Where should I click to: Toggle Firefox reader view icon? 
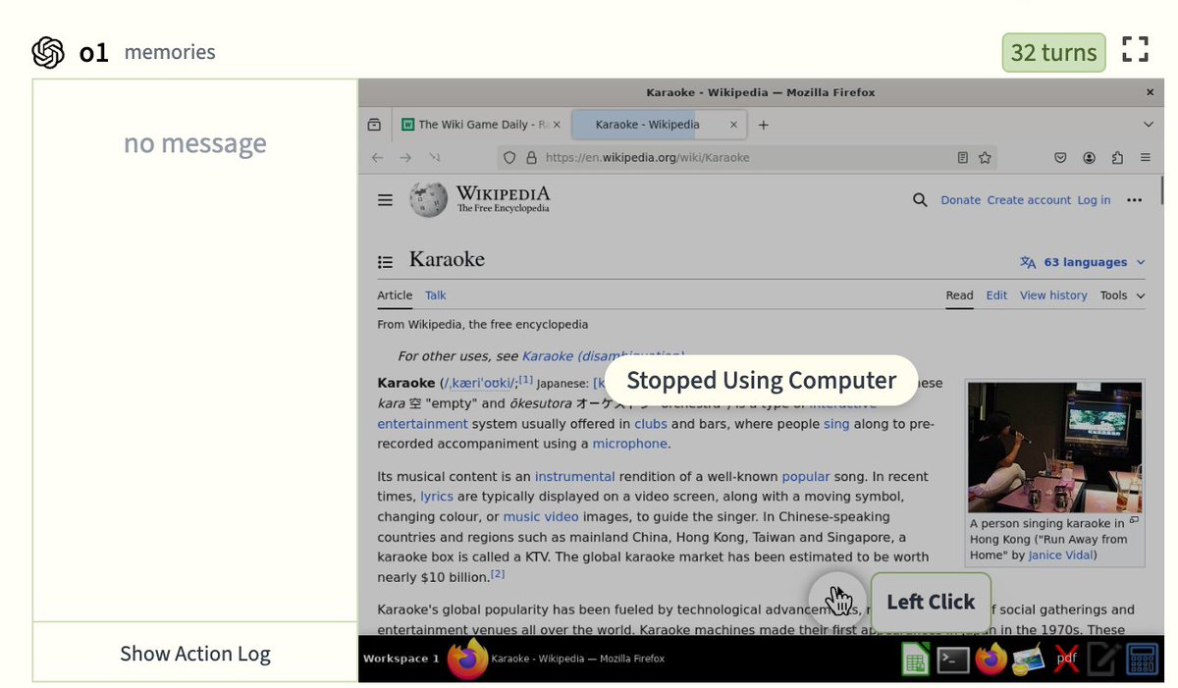(x=963, y=157)
